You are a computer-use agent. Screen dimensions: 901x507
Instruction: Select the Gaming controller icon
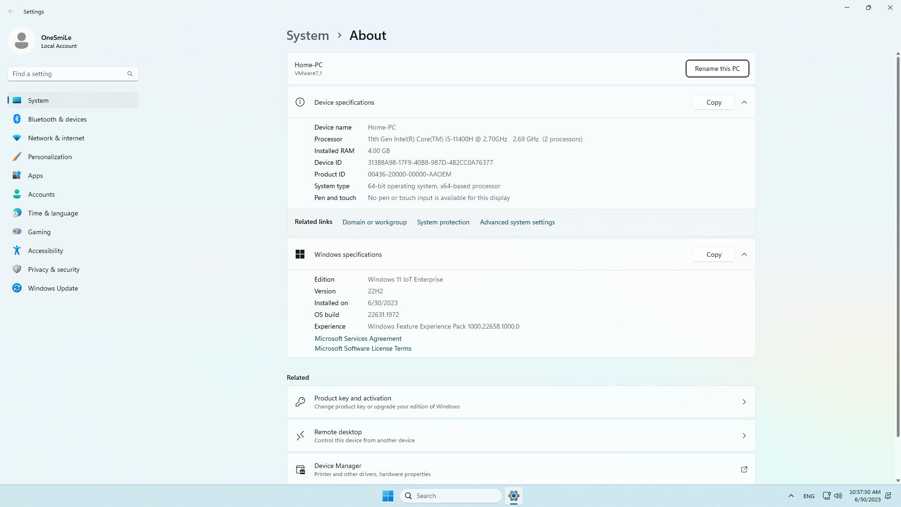pos(17,231)
